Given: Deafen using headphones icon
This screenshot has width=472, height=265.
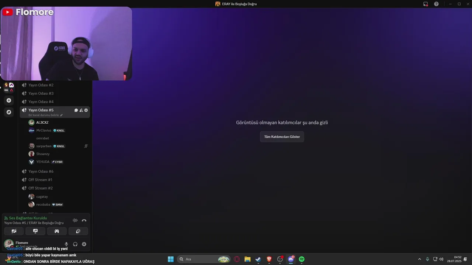Looking at the screenshot, I should [x=75, y=244].
